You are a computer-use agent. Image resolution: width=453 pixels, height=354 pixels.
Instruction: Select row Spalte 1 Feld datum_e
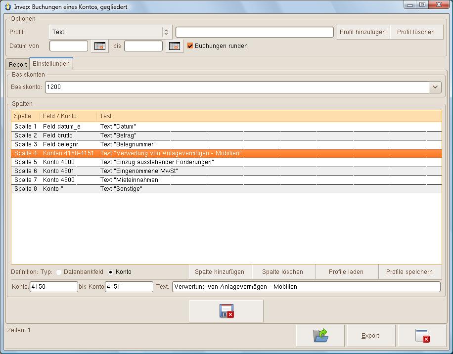226,127
